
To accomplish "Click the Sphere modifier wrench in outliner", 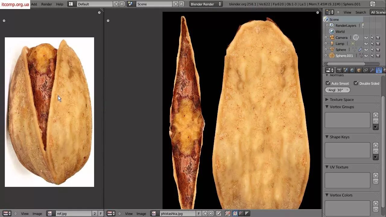I will tap(360, 49).
